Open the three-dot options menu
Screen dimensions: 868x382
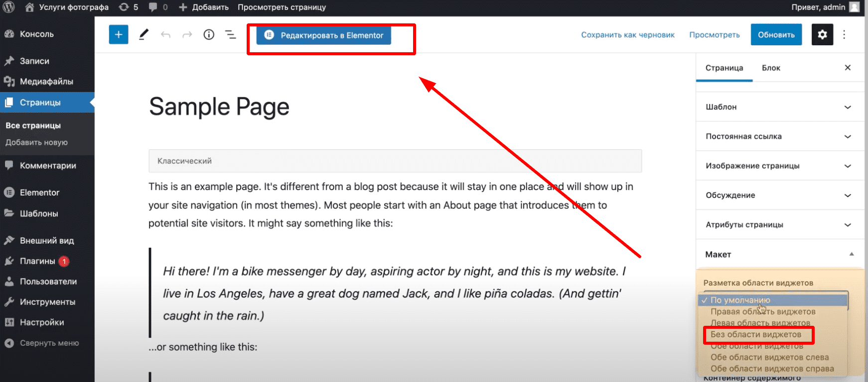click(844, 34)
